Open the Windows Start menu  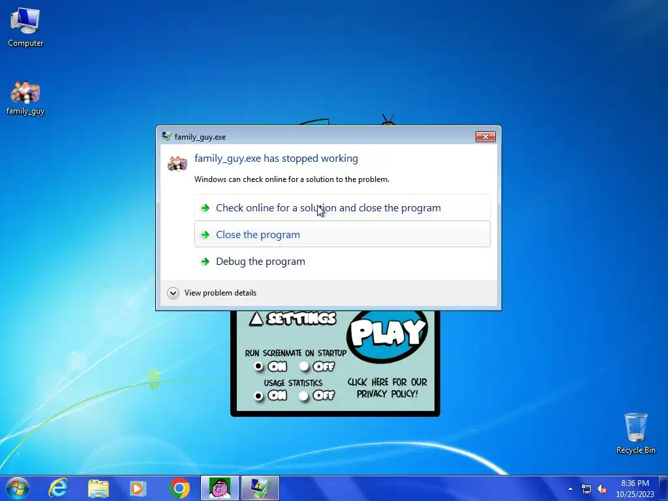(18, 488)
